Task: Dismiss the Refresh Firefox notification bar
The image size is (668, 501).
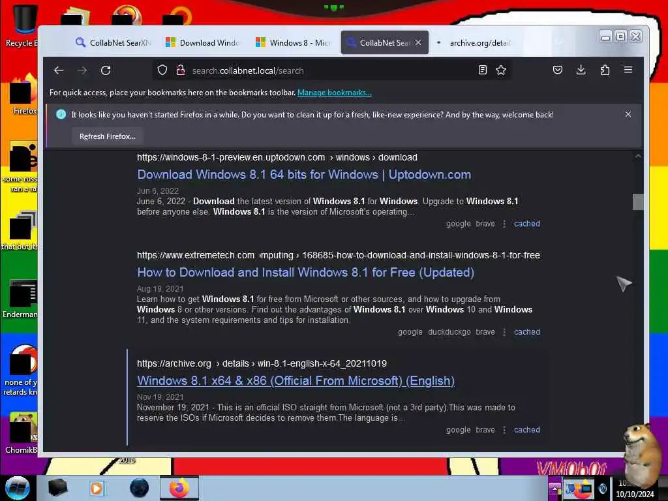Action: (628, 114)
